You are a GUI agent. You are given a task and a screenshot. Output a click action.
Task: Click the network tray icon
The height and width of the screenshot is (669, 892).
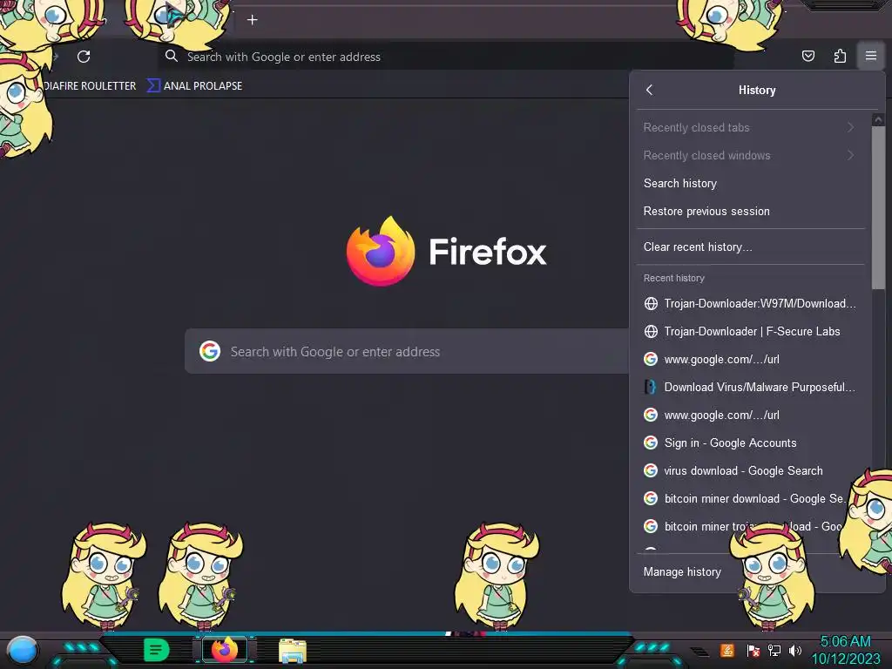point(774,650)
